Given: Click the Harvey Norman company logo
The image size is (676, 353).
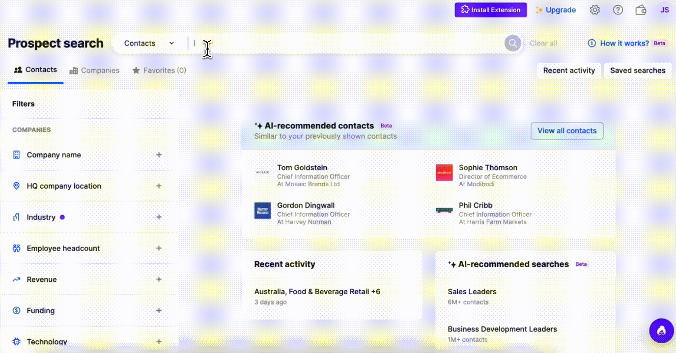Looking at the screenshot, I should click(262, 210).
